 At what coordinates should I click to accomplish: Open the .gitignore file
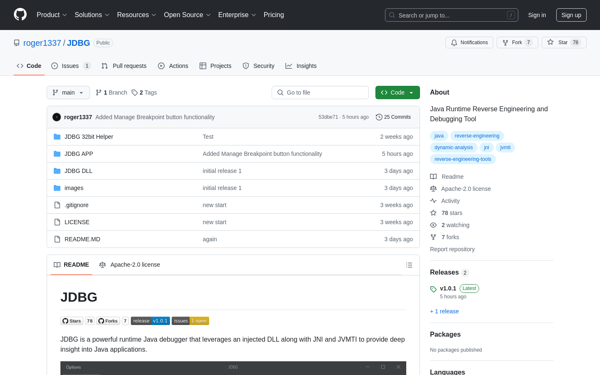76,205
